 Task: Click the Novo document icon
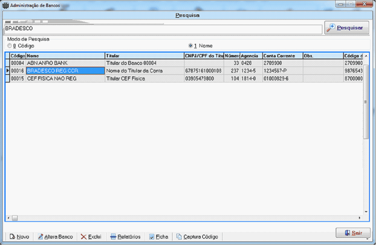point(12,237)
